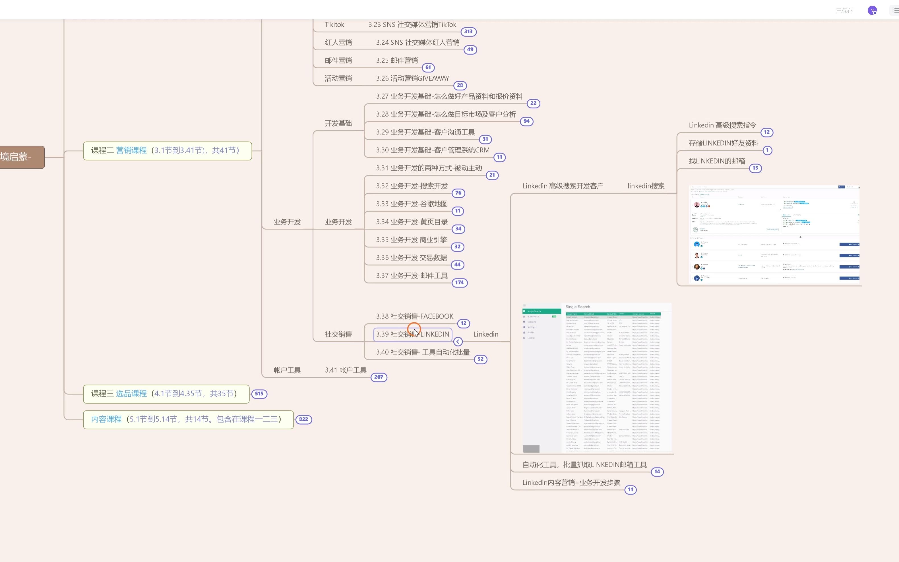The height and width of the screenshot is (562, 899).
Task: Expand the 207 badge on 帐户工具 node
Action: (379, 377)
